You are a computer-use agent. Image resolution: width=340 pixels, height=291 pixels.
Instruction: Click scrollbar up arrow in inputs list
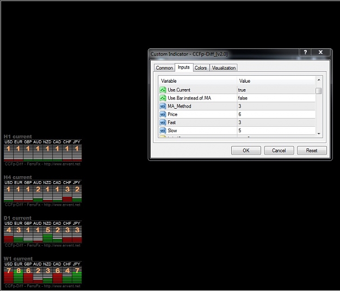pos(319,80)
